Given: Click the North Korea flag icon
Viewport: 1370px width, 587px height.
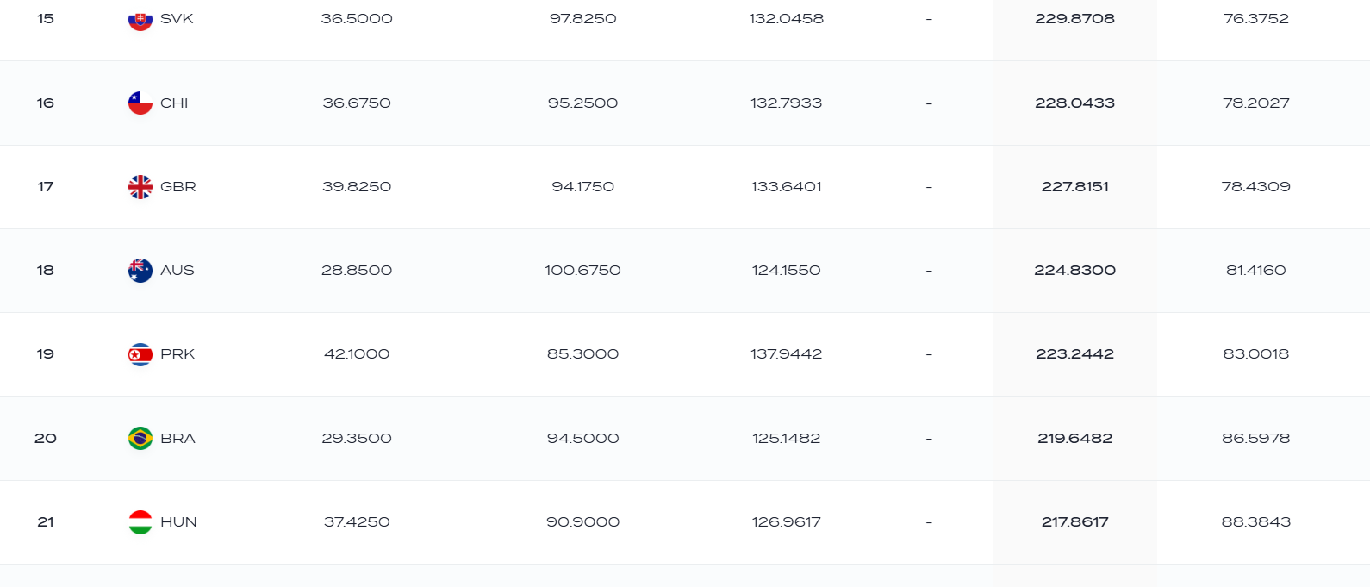Looking at the screenshot, I should (x=140, y=353).
